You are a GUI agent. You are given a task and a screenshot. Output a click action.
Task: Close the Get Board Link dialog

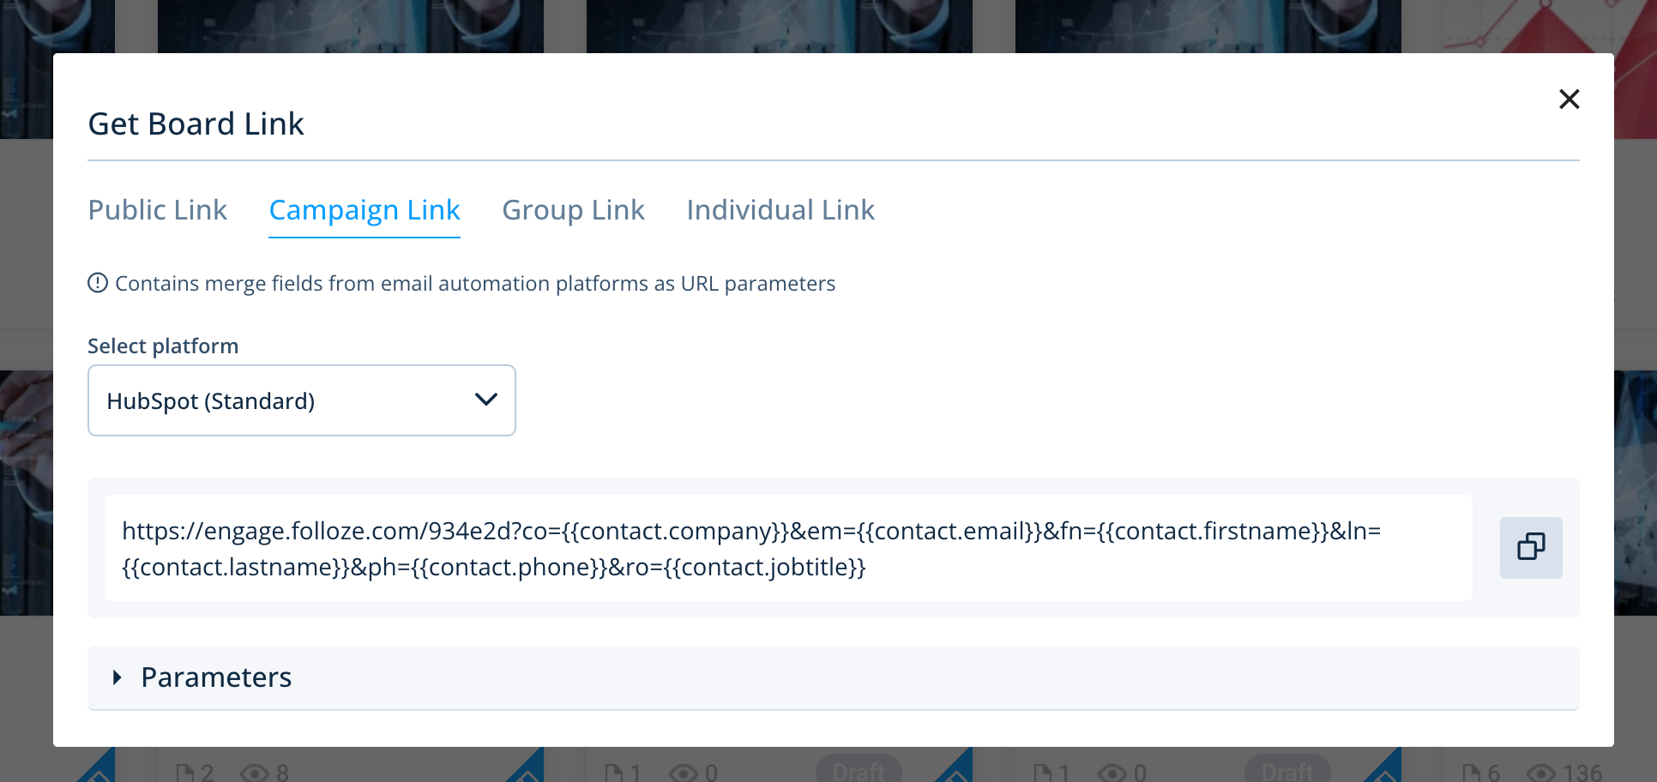(1569, 99)
